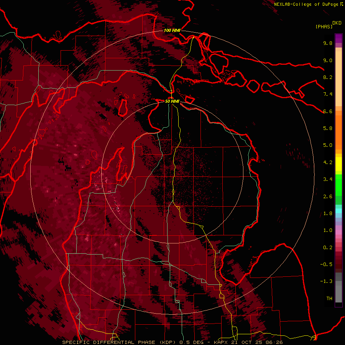The height and width of the screenshot is (345, 345).
Task: Pick the pink band on the color scale
Action: point(338,232)
